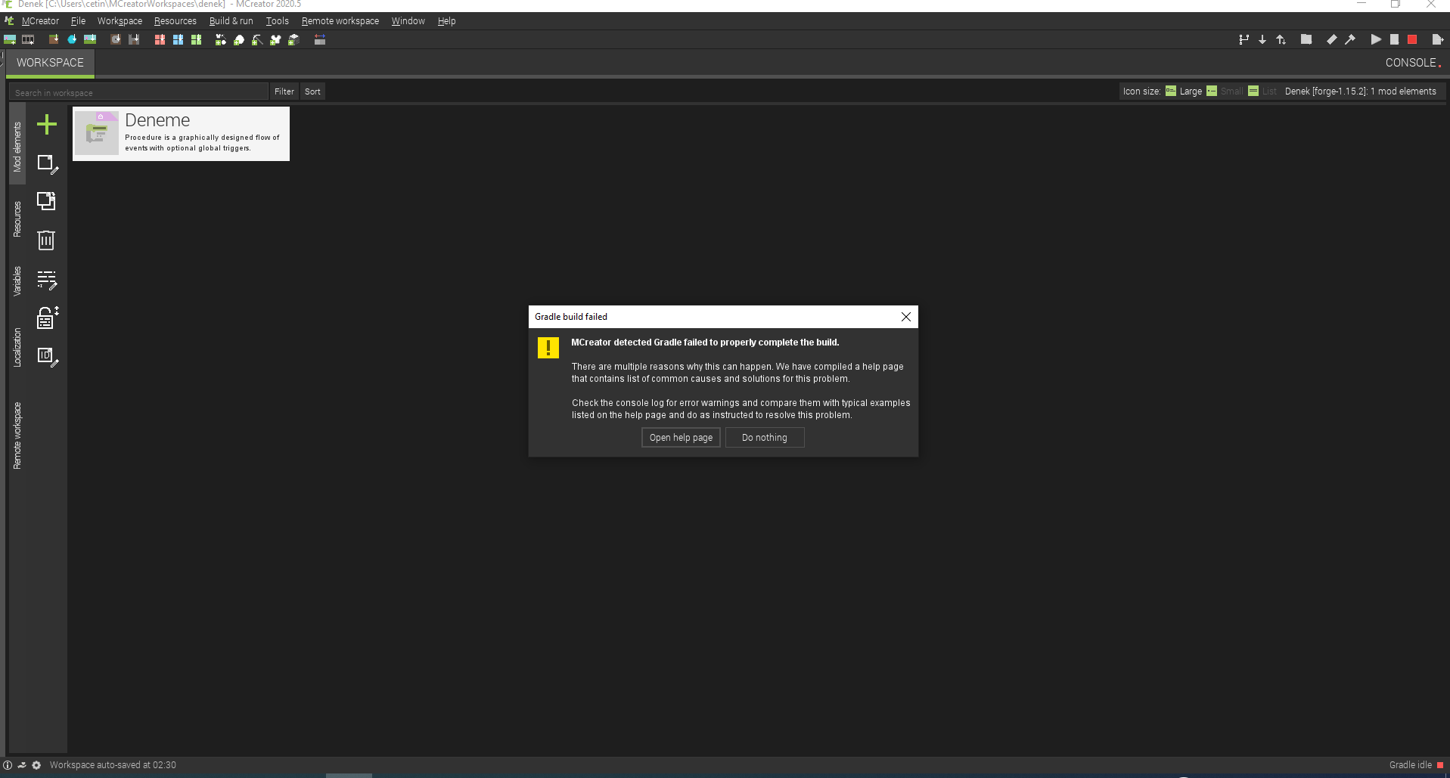Open the Workspace menu

pos(120,21)
